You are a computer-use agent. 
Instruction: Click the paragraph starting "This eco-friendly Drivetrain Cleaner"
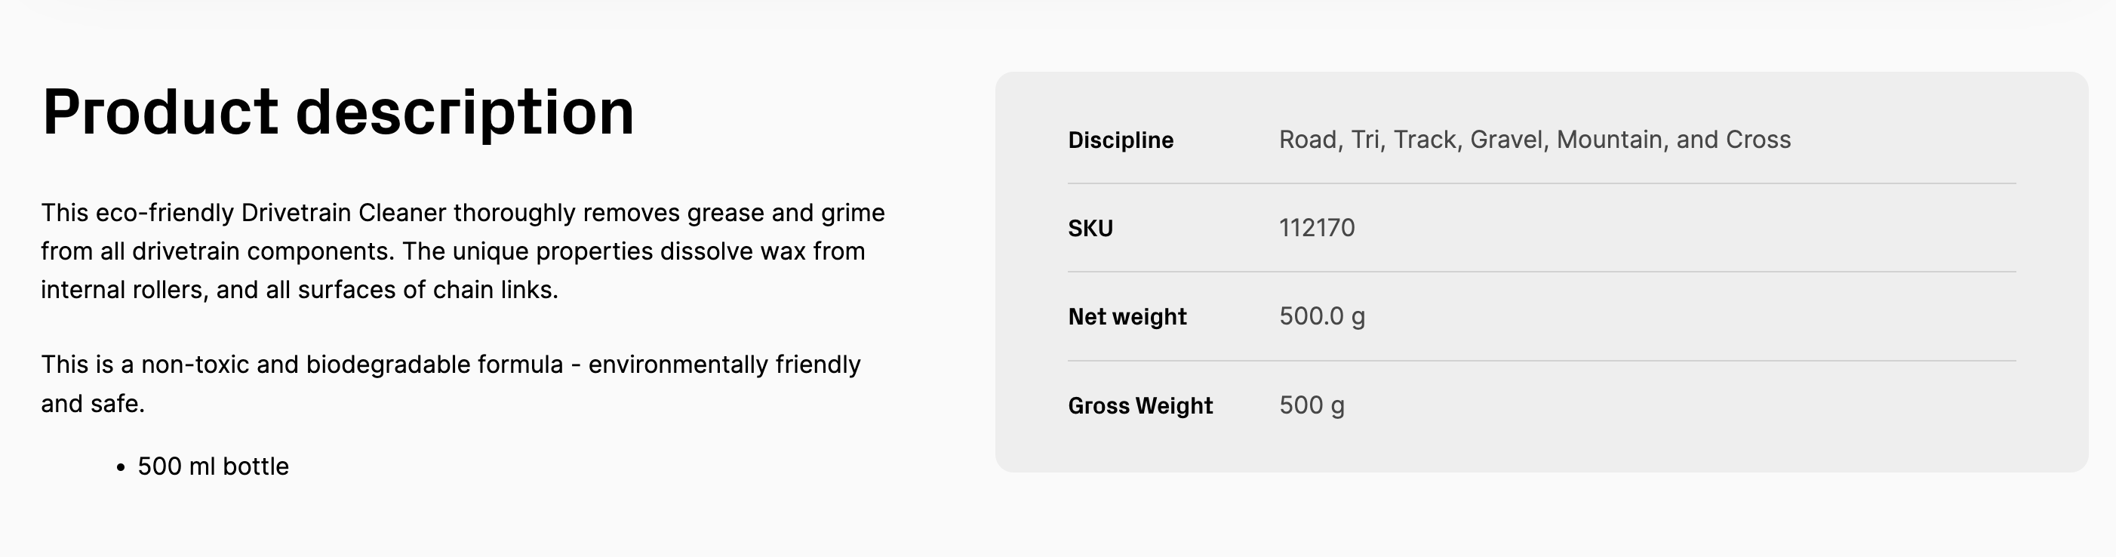pyautogui.click(x=463, y=251)
